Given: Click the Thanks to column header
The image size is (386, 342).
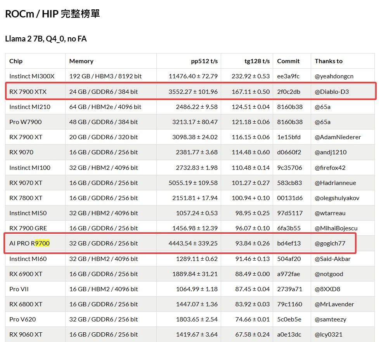Looking at the screenshot, I should tap(329, 61).
